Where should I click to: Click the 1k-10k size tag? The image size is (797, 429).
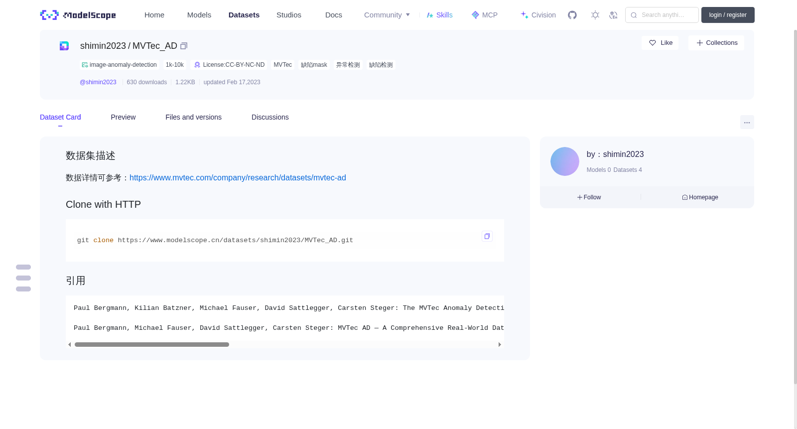click(x=175, y=65)
